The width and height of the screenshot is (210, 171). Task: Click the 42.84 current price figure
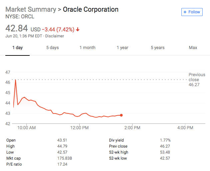click(16, 28)
